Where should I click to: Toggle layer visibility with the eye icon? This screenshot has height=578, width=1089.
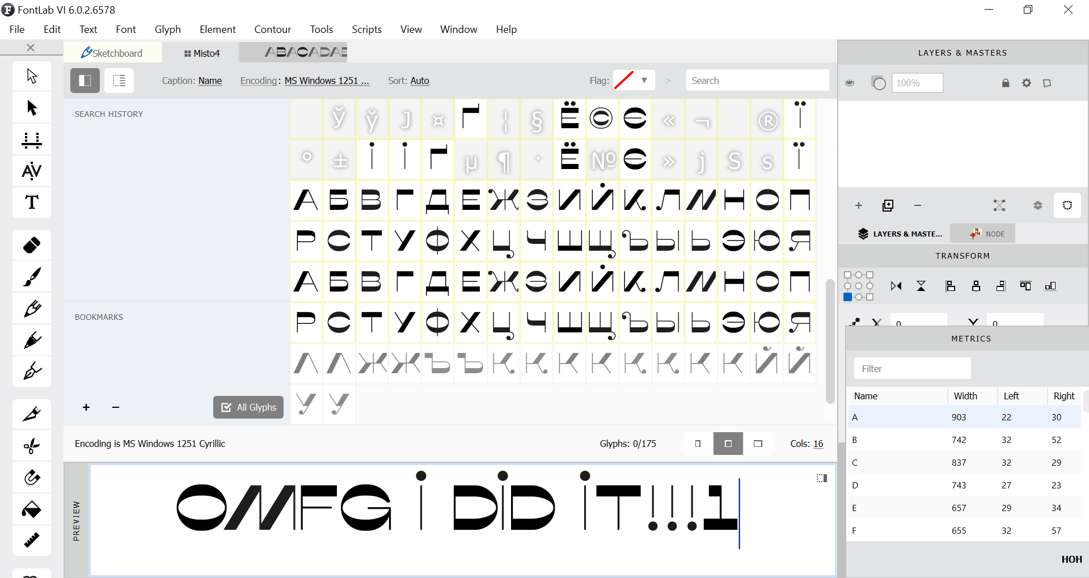[x=849, y=83]
